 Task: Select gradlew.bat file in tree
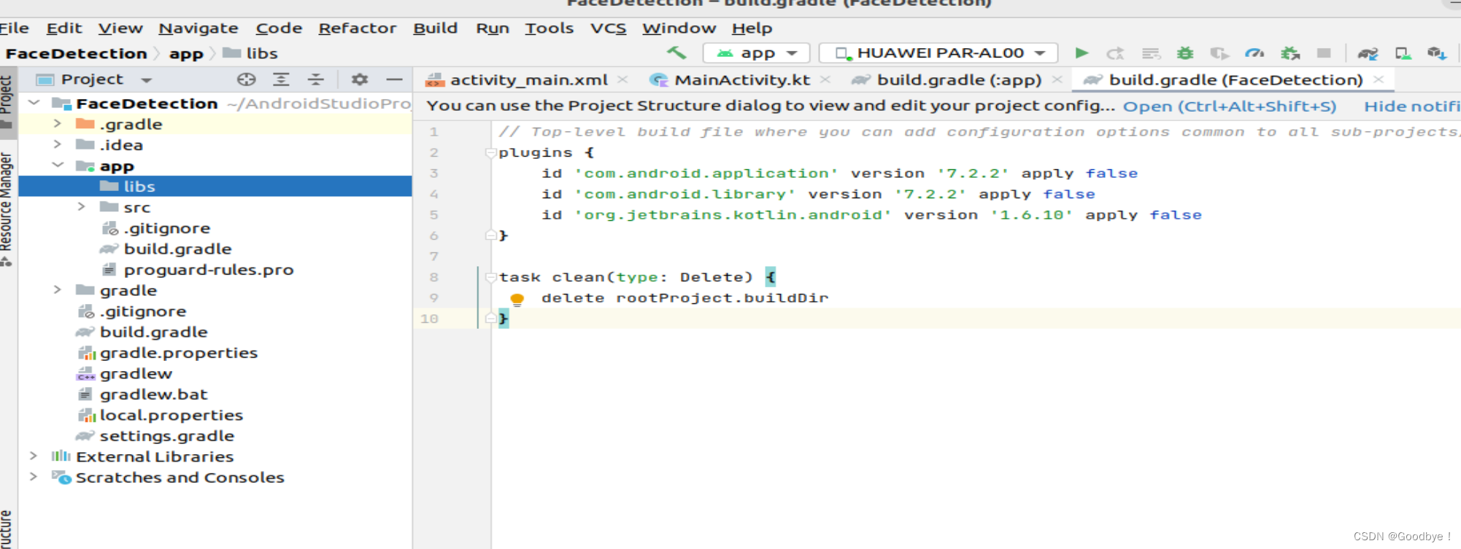[x=154, y=394]
